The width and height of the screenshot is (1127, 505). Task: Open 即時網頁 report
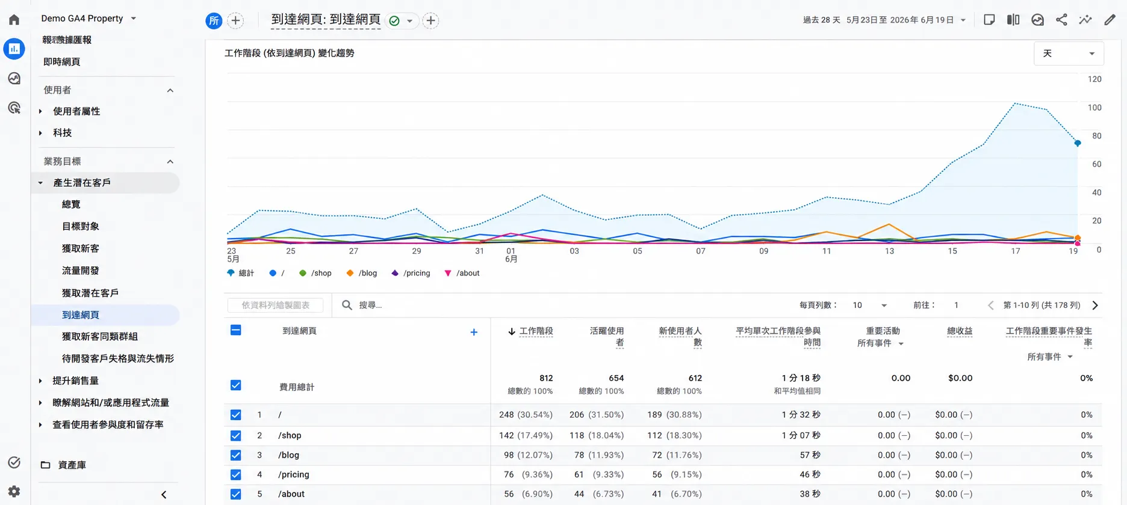(x=61, y=62)
